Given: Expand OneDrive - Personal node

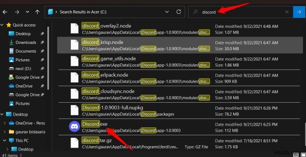Looking at the screenshot, I should (x=5, y=123).
